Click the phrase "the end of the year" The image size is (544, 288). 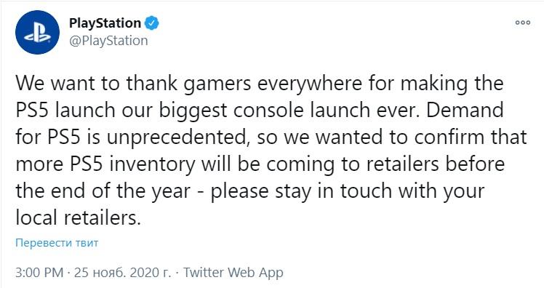103,192
